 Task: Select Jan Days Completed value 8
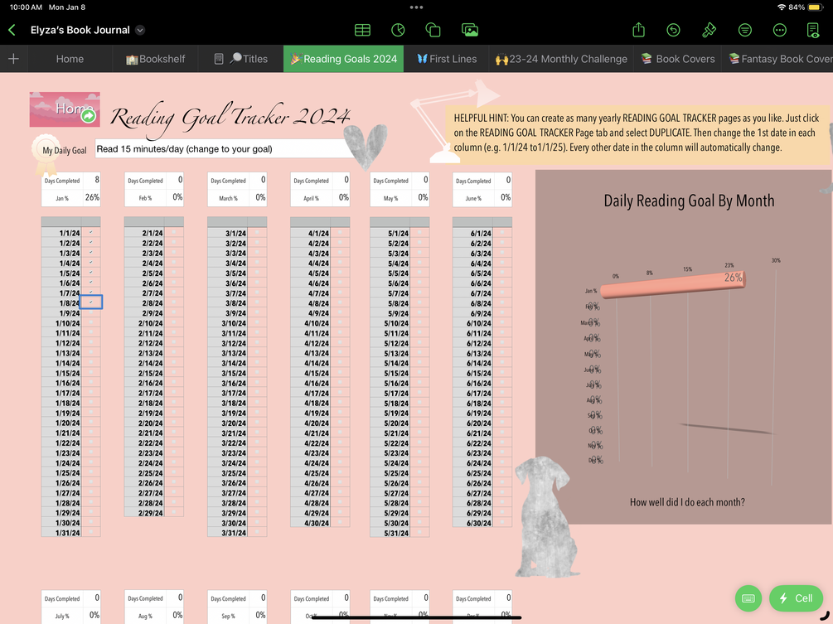(91, 180)
